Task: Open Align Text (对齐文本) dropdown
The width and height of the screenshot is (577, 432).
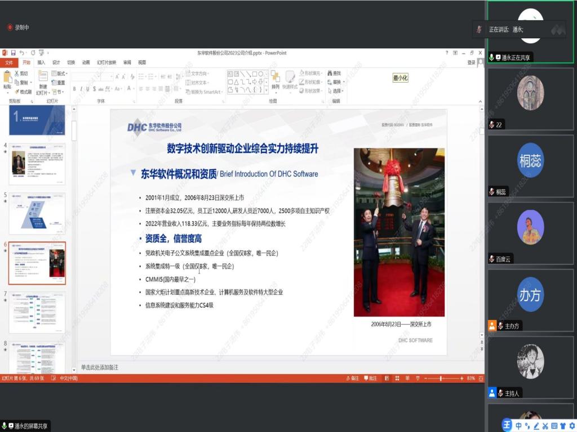Action: click(197, 83)
